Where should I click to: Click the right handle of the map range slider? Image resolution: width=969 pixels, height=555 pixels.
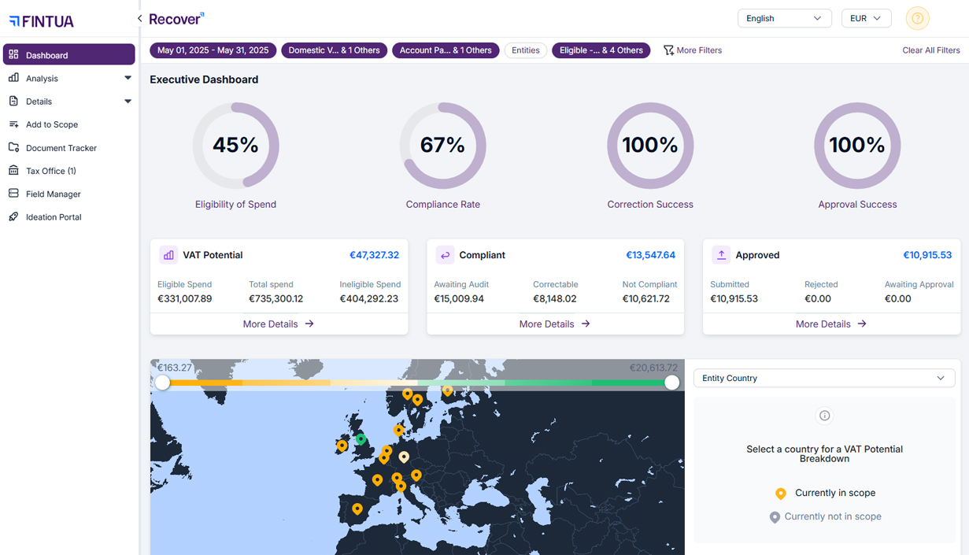tap(671, 383)
